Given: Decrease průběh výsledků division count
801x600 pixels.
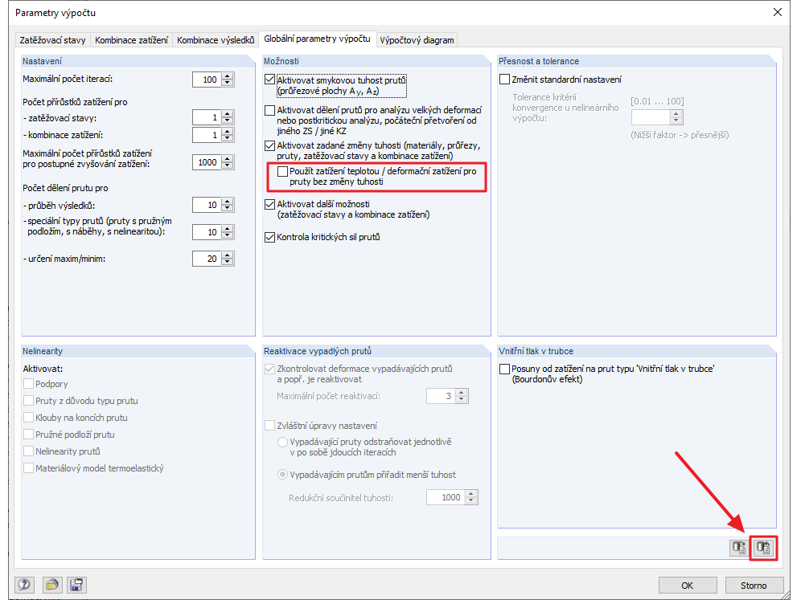Looking at the screenshot, I should click(228, 208).
